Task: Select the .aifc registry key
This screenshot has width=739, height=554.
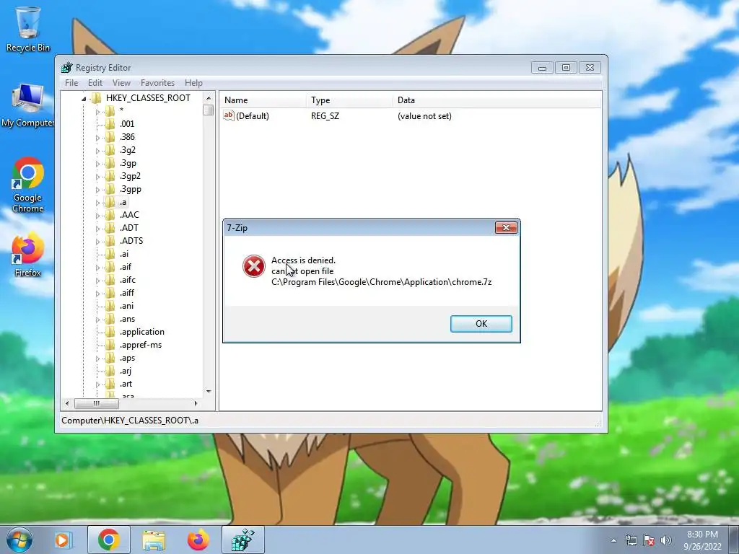Action: pos(127,280)
